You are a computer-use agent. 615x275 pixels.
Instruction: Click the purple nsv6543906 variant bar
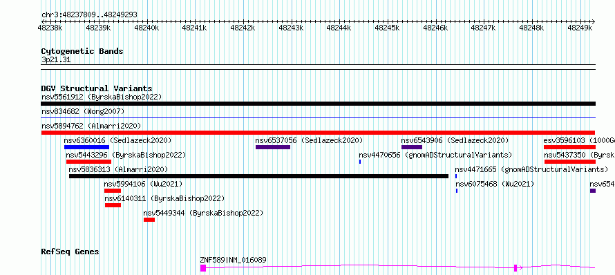coord(412,147)
